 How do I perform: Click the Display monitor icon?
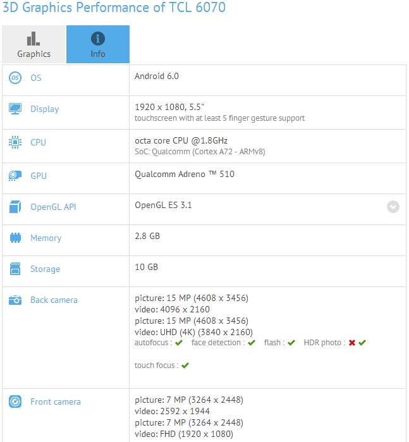click(15, 109)
